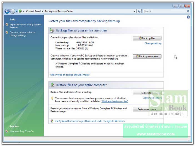Click the shield icon beside Use System Restore
The width and height of the screenshot is (195, 146).
pyautogui.click(x=52, y=121)
